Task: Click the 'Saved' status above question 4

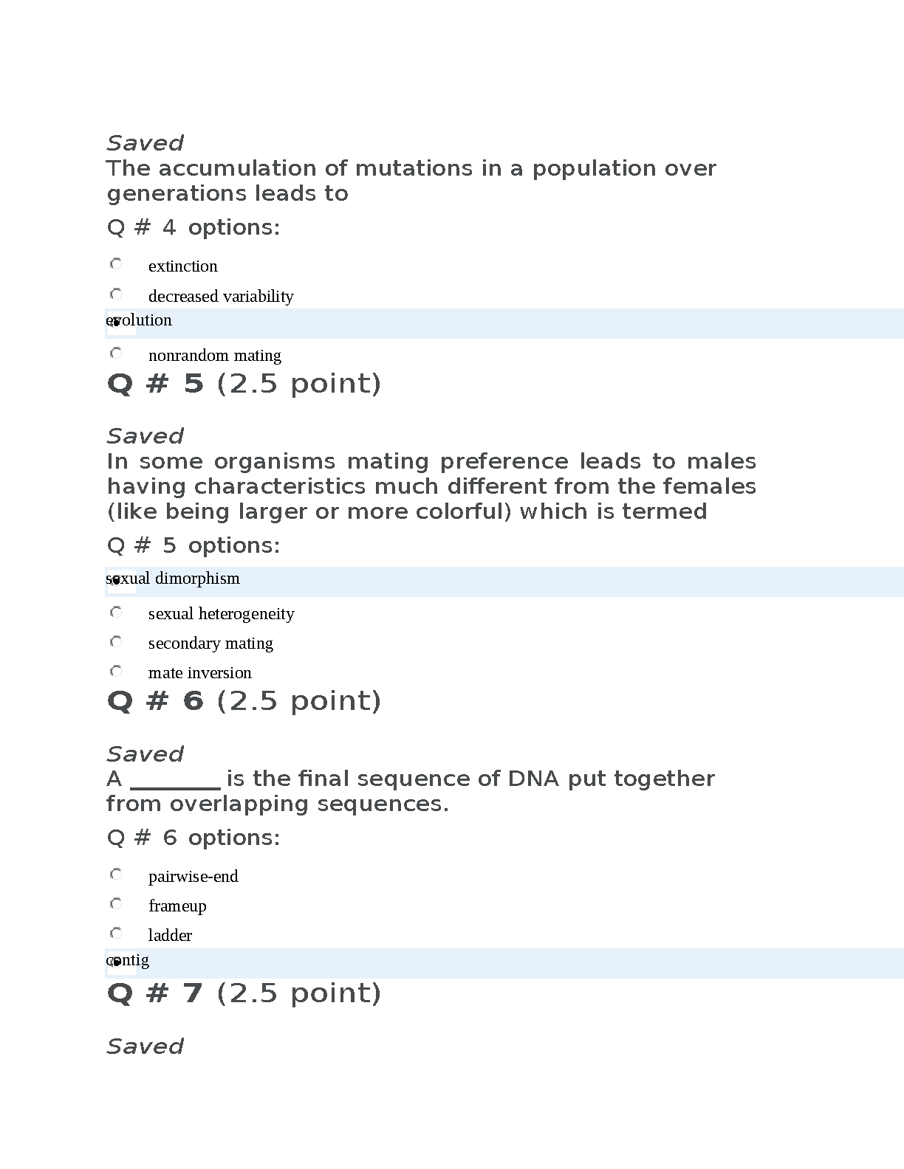Action: point(145,143)
